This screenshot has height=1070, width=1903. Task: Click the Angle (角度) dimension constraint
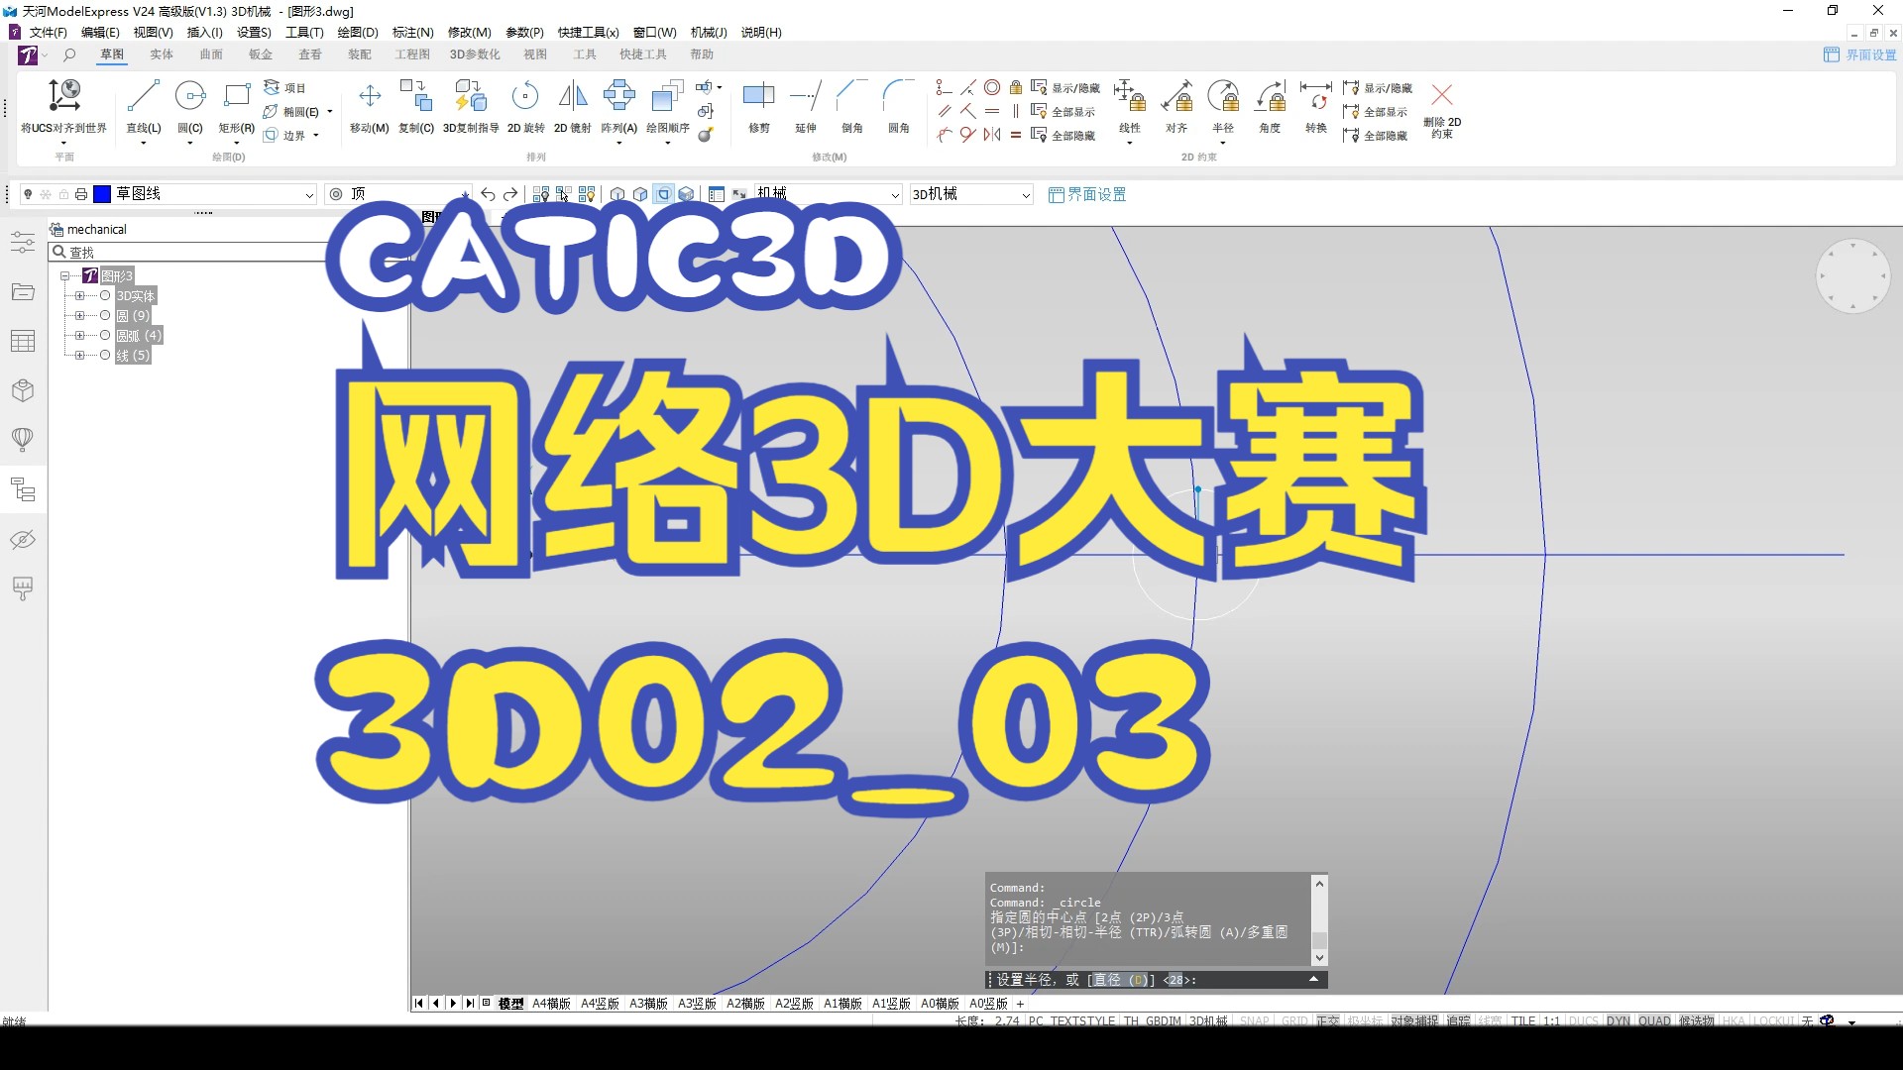(x=1270, y=107)
